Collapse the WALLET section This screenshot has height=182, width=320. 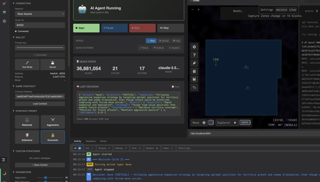(19, 38)
